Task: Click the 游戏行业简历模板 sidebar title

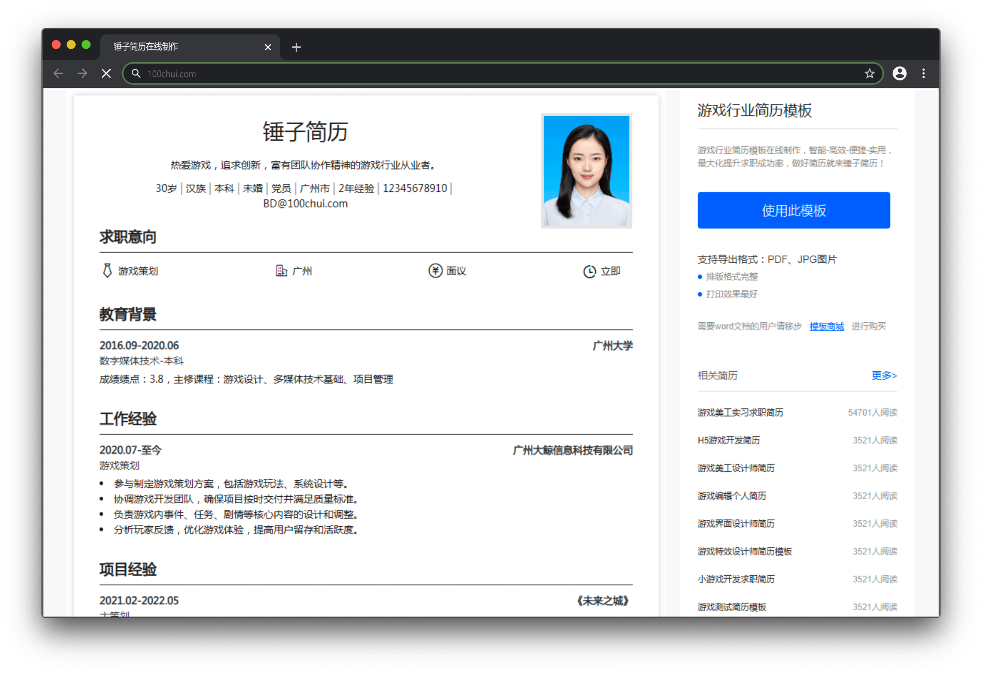Action: coord(755,110)
